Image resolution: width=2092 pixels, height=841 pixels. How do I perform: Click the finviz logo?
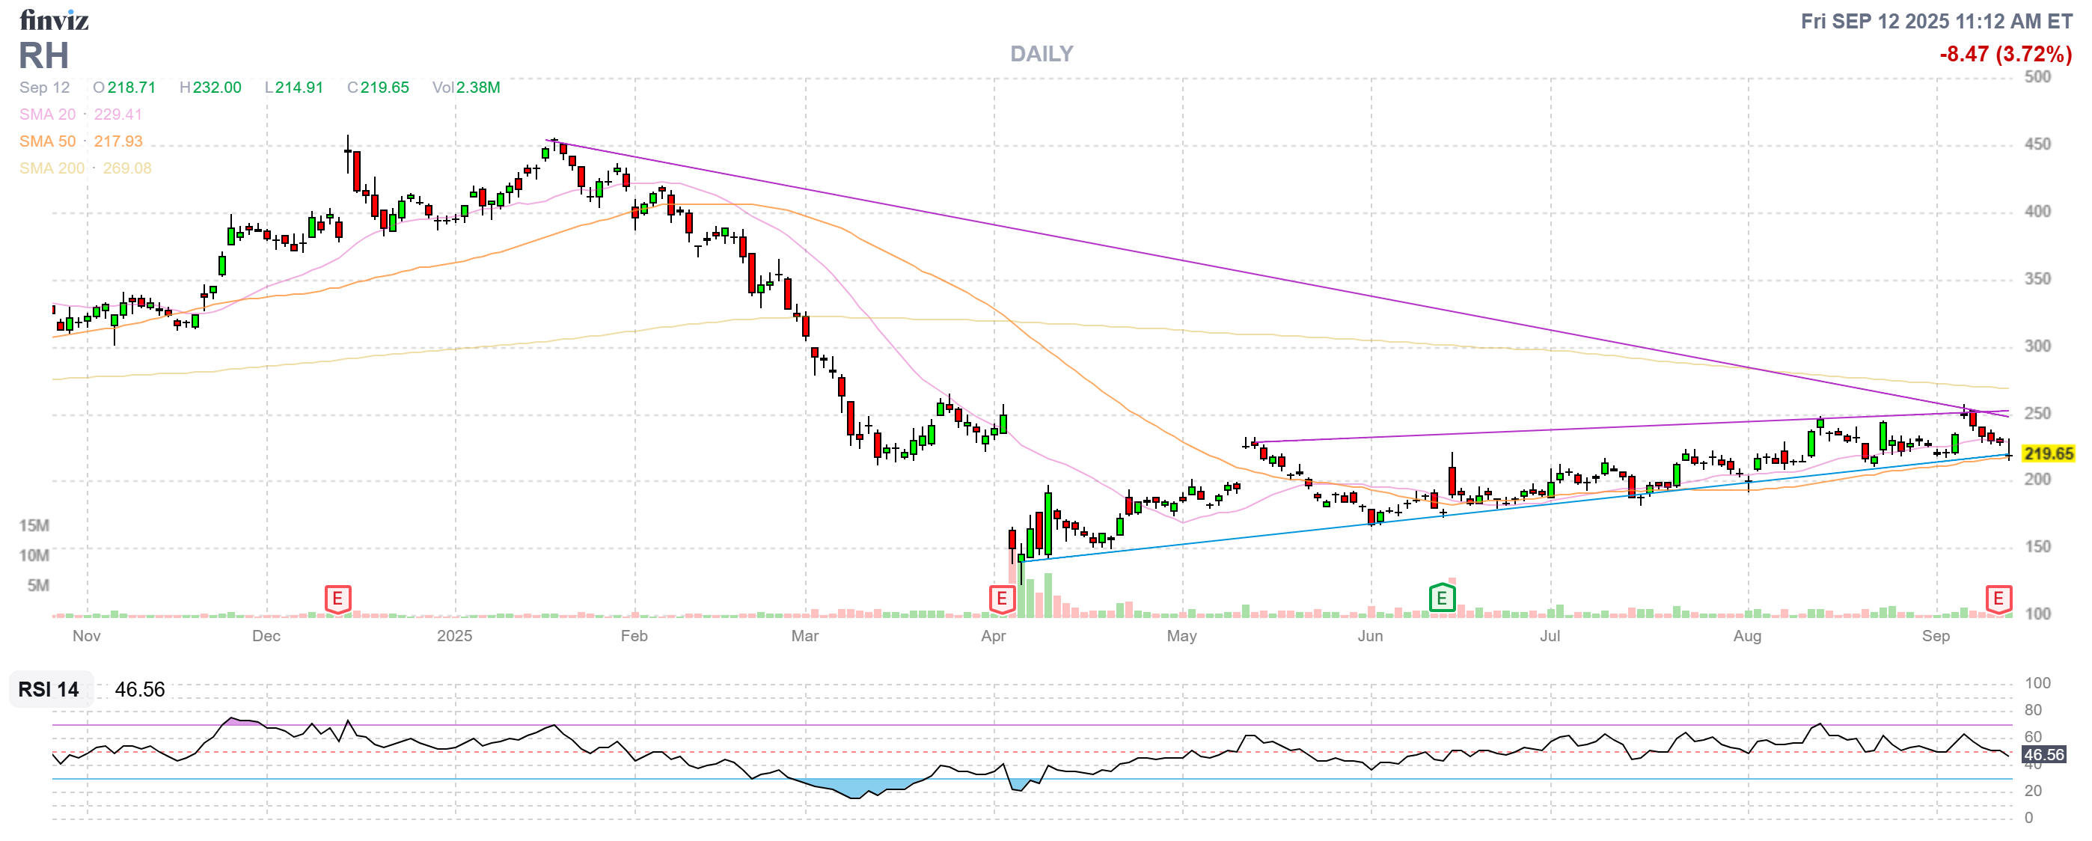(x=54, y=19)
